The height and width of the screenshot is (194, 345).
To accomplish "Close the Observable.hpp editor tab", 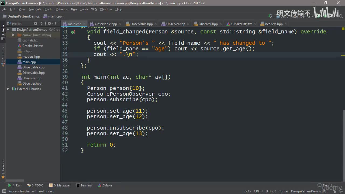I will pyautogui.click(x=156, y=24).
